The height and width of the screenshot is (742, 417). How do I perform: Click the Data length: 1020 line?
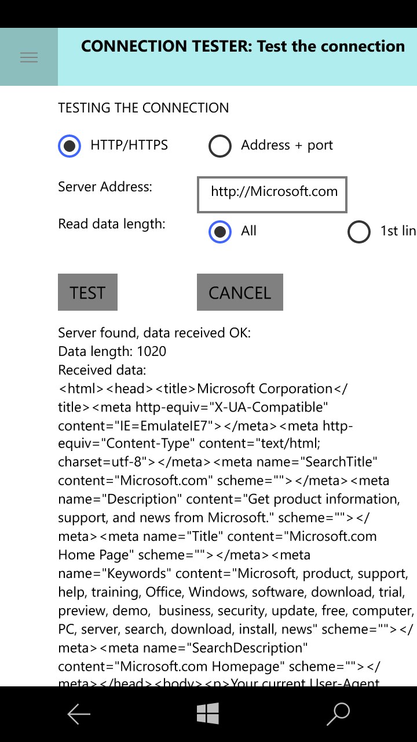112,351
